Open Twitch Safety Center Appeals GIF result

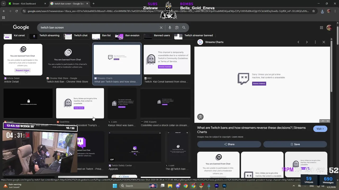(135, 147)
